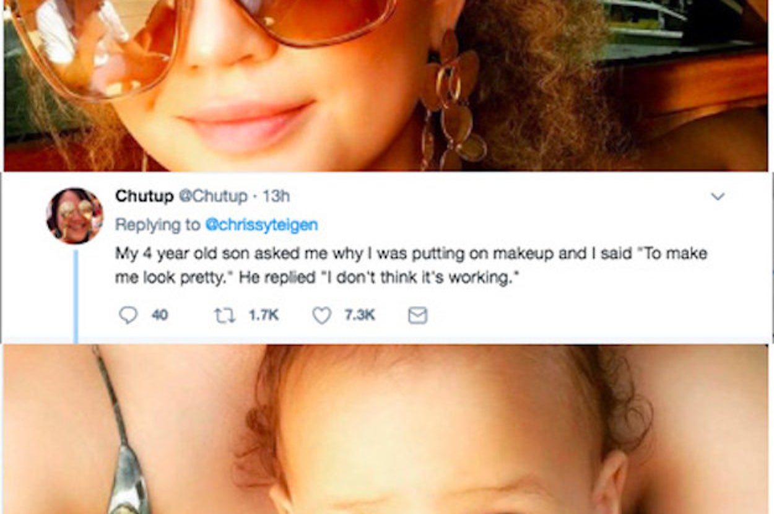Image resolution: width=774 pixels, height=514 pixels.
Task: Like the tweet with the heart icon
Action: [321, 316]
